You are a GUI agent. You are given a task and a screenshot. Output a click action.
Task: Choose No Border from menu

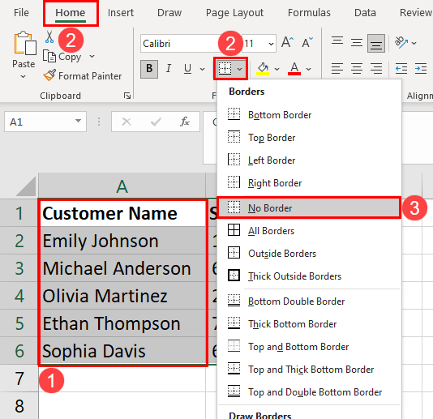coord(309,207)
